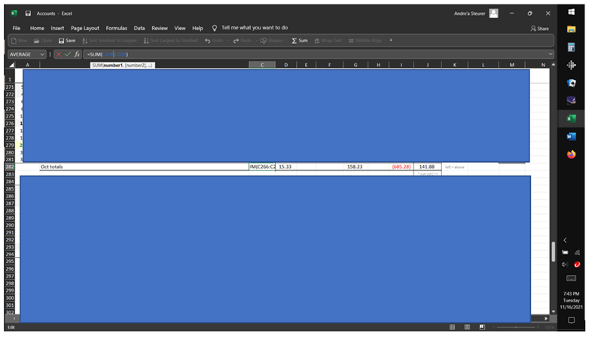This screenshot has height=337, width=592.
Task: Cancel the formula entry with red X
Action: [x=59, y=54]
